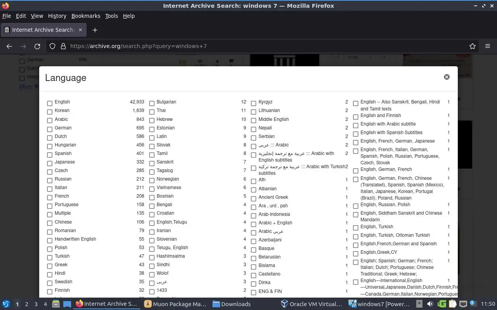Viewport: 497px width, 310px height.
Task: Tick the Kyrgyz checkbox
Action: [x=254, y=103]
